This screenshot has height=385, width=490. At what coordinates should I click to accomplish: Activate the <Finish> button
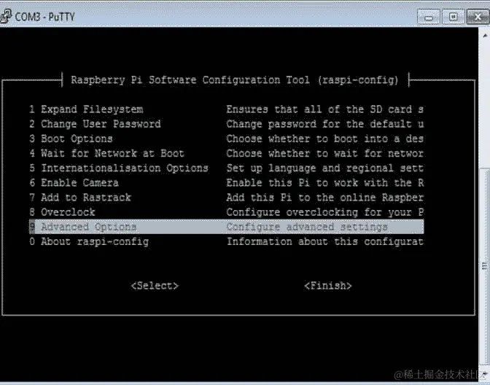point(328,286)
